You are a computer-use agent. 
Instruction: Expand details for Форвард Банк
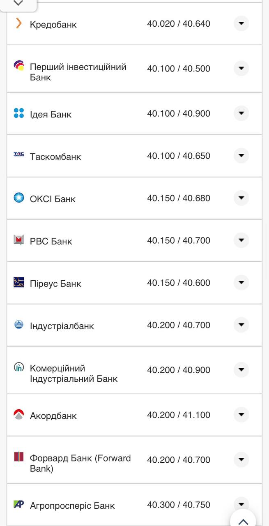pos(241,459)
